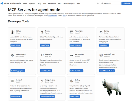Screen dimensions: 133x102
Task: Go to the Blog page
Action: pos(39,3)
